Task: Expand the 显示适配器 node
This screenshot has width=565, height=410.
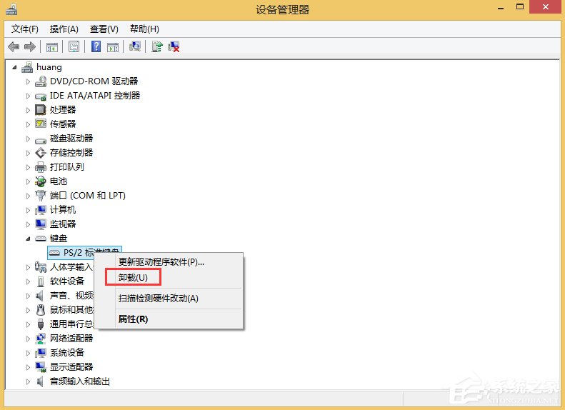Action: [28, 367]
